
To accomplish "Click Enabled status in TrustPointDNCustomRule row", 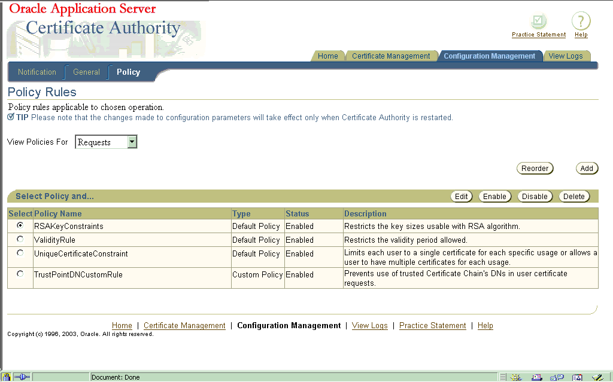I will [299, 274].
